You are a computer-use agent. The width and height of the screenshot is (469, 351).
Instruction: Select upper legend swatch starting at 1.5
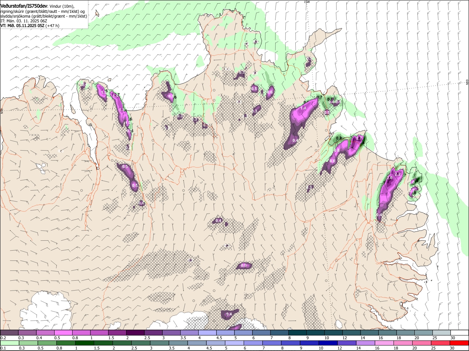117,332
